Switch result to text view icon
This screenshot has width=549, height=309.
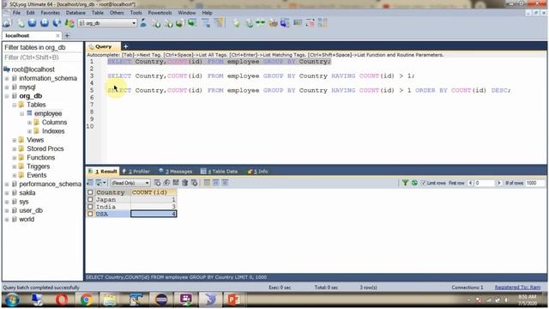pyautogui.click(x=225, y=183)
